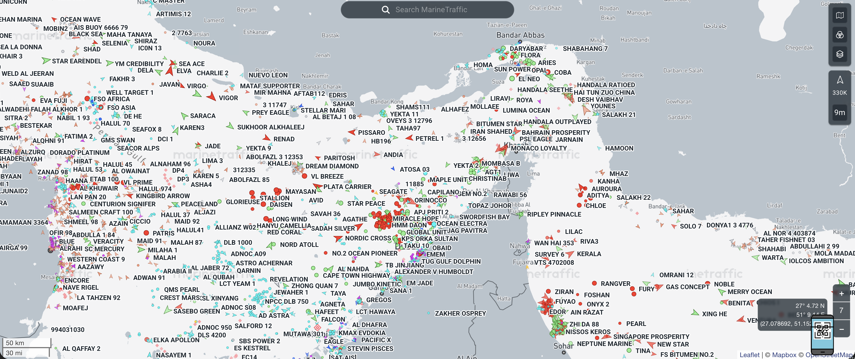Image resolution: width=855 pixels, height=359 pixels.
Task: Click the TUG GULF DOLPHIN vessel label
Action: [451, 262]
